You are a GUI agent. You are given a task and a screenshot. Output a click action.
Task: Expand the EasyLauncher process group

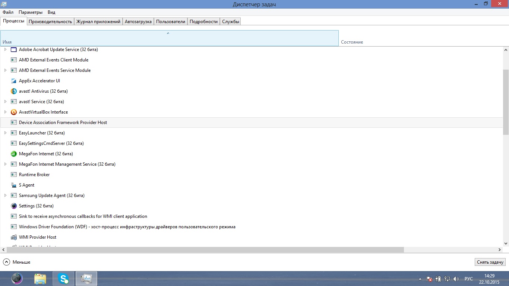5,133
